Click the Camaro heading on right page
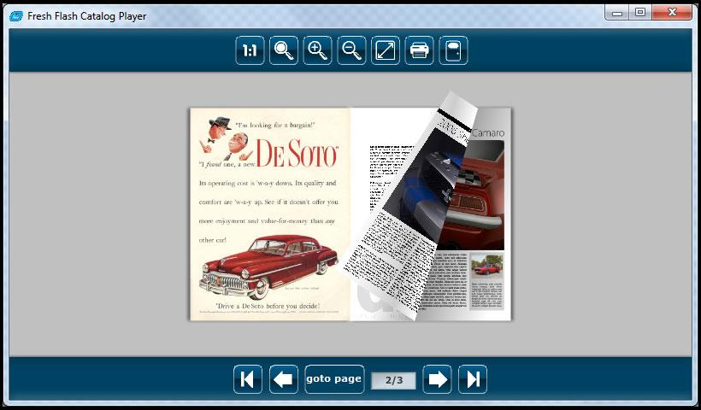 tap(488, 132)
